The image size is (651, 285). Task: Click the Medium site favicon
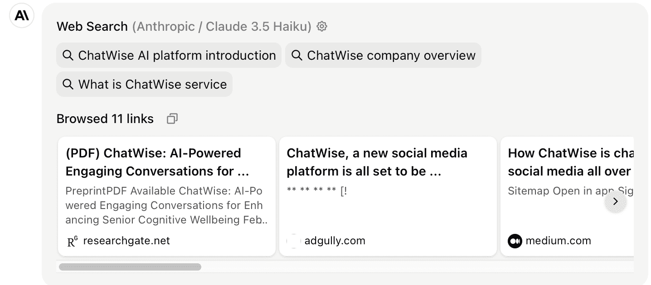[x=515, y=241]
